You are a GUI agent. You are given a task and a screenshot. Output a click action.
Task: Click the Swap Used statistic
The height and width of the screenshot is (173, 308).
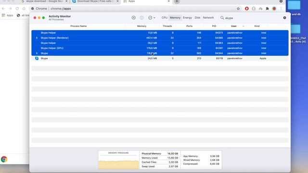tap(160, 166)
